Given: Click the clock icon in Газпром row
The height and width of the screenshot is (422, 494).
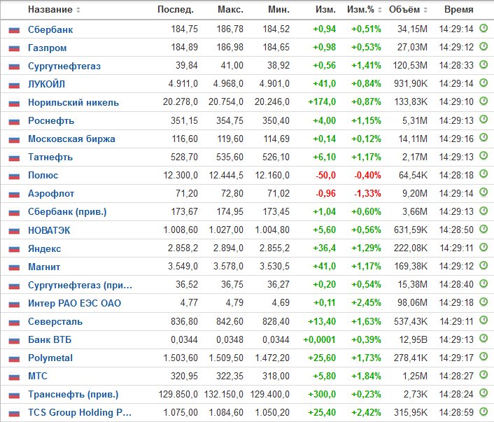Looking at the screenshot, I should [484, 47].
